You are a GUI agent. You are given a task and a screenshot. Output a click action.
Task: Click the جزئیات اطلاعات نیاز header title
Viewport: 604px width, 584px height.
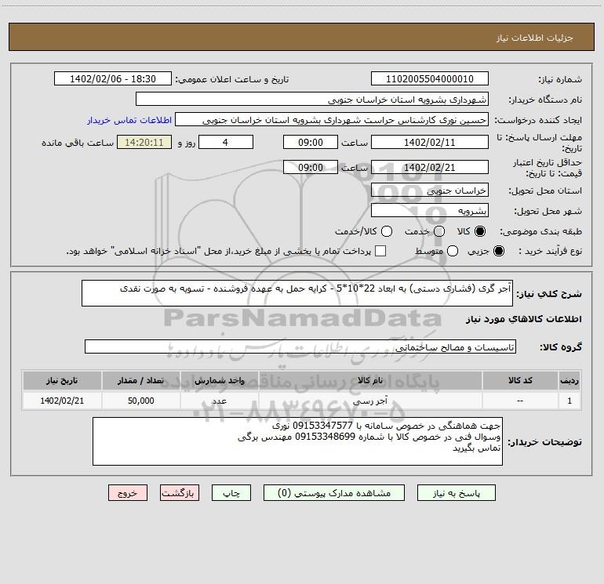(x=534, y=38)
